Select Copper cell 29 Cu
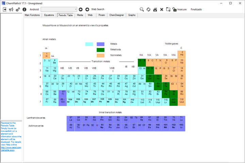The height and width of the screenshot is (163, 245). click(x=126, y=78)
